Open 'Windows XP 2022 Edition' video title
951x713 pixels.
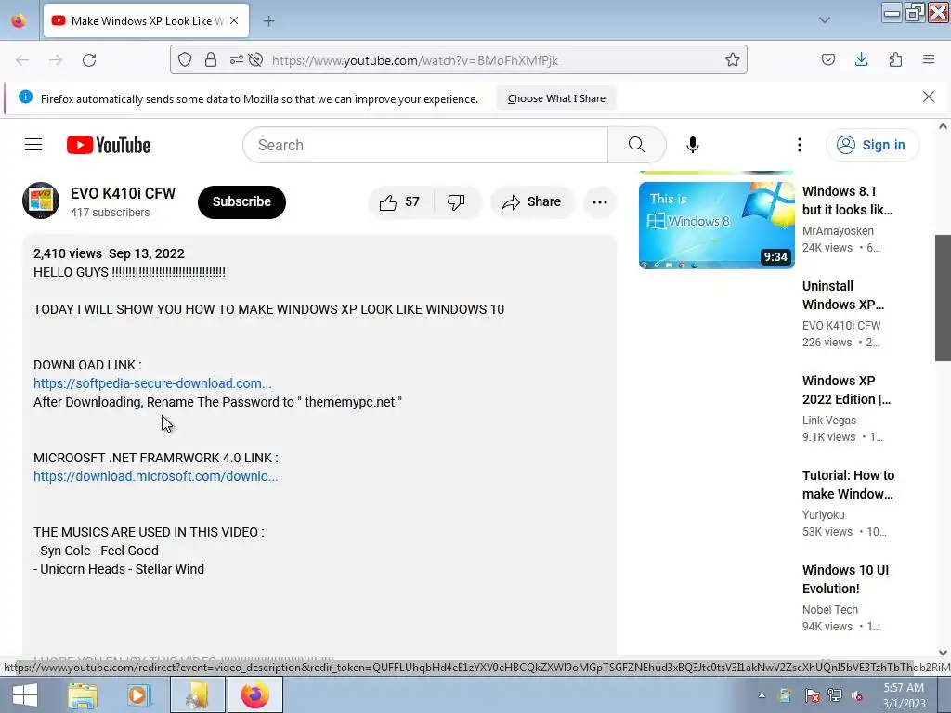tap(846, 390)
